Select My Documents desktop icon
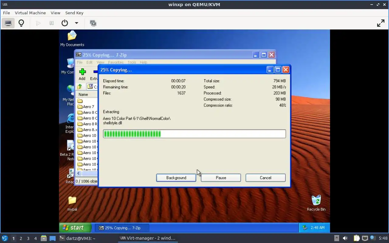389x243 pixels. [72, 39]
